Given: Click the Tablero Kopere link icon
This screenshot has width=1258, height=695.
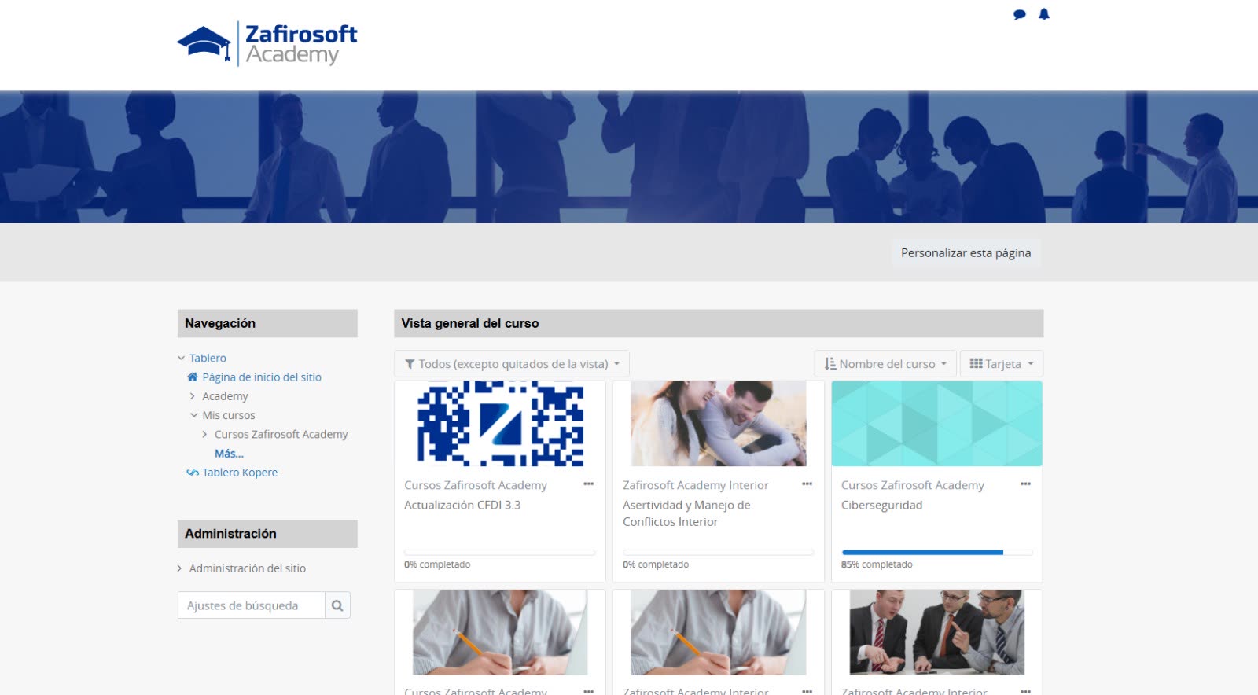Looking at the screenshot, I should pos(193,473).
